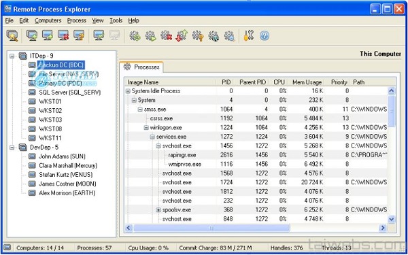408x255 pixels.
Task: Collapse the System Idle Process node
Action: (x=128, y=91)
